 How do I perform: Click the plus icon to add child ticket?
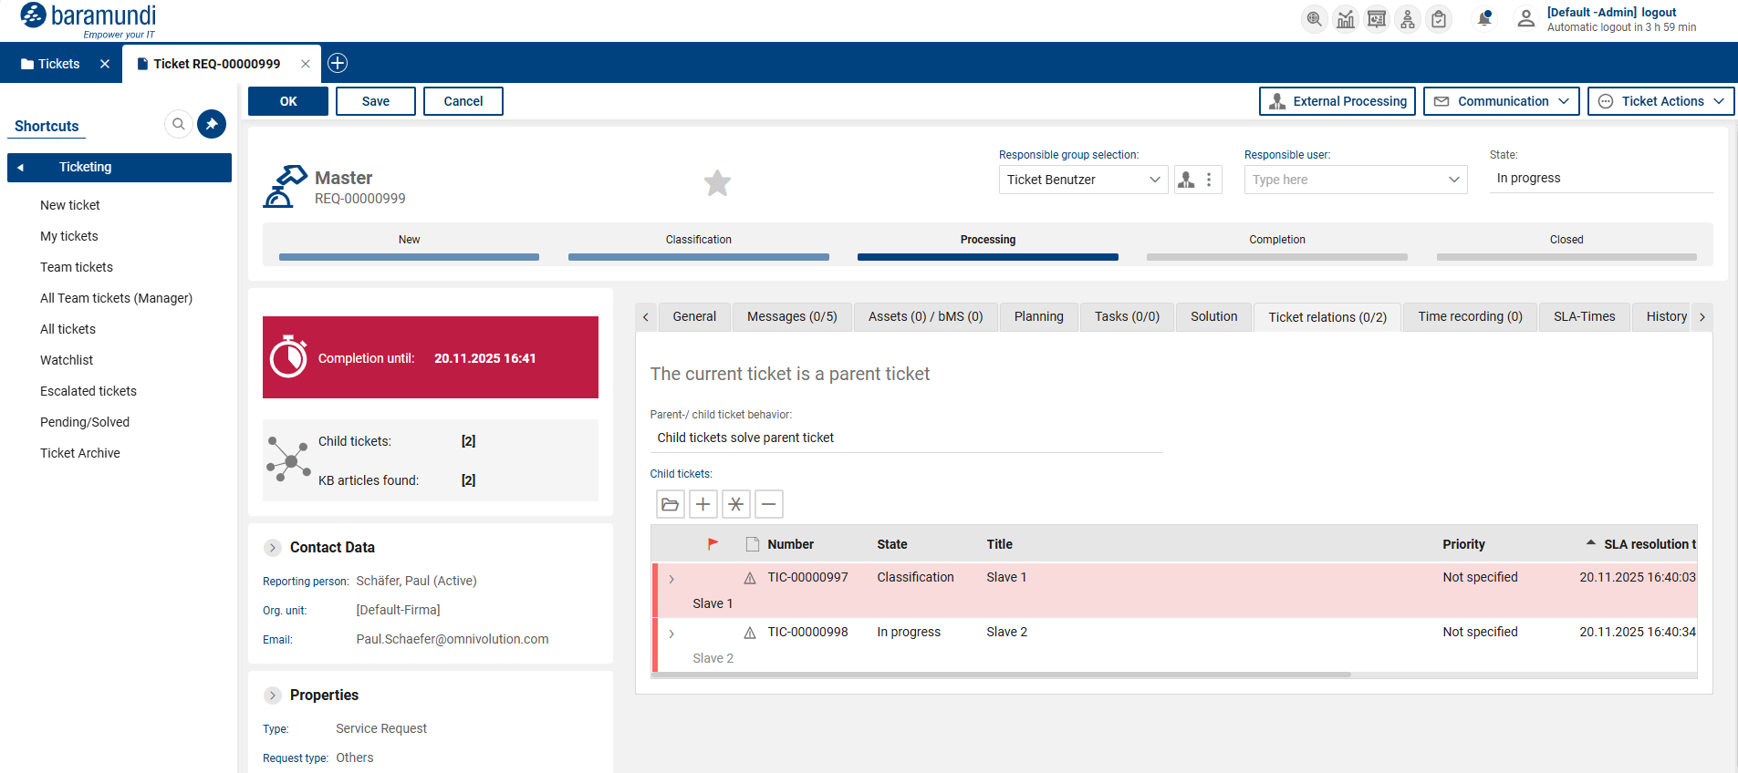pyautogui.click(x=703, y=504)
